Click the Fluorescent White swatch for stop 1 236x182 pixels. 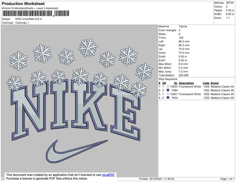tap(168, 86)
